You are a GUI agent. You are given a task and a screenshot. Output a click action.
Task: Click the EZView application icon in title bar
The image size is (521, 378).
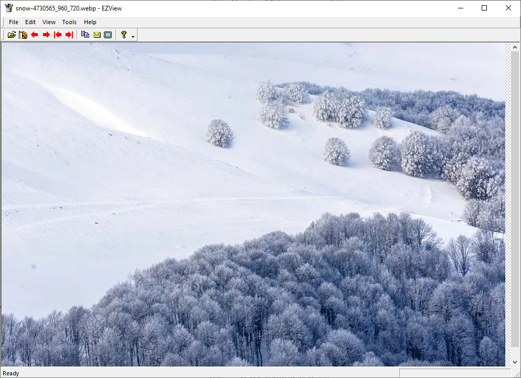point(8,8)
